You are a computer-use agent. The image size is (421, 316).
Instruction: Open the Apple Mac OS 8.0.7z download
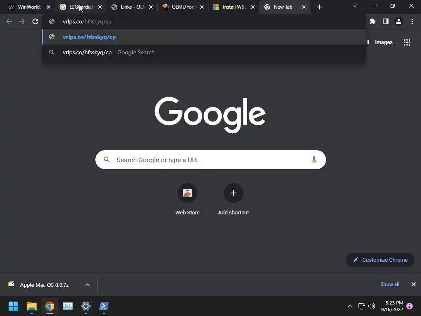pos(44,285)
